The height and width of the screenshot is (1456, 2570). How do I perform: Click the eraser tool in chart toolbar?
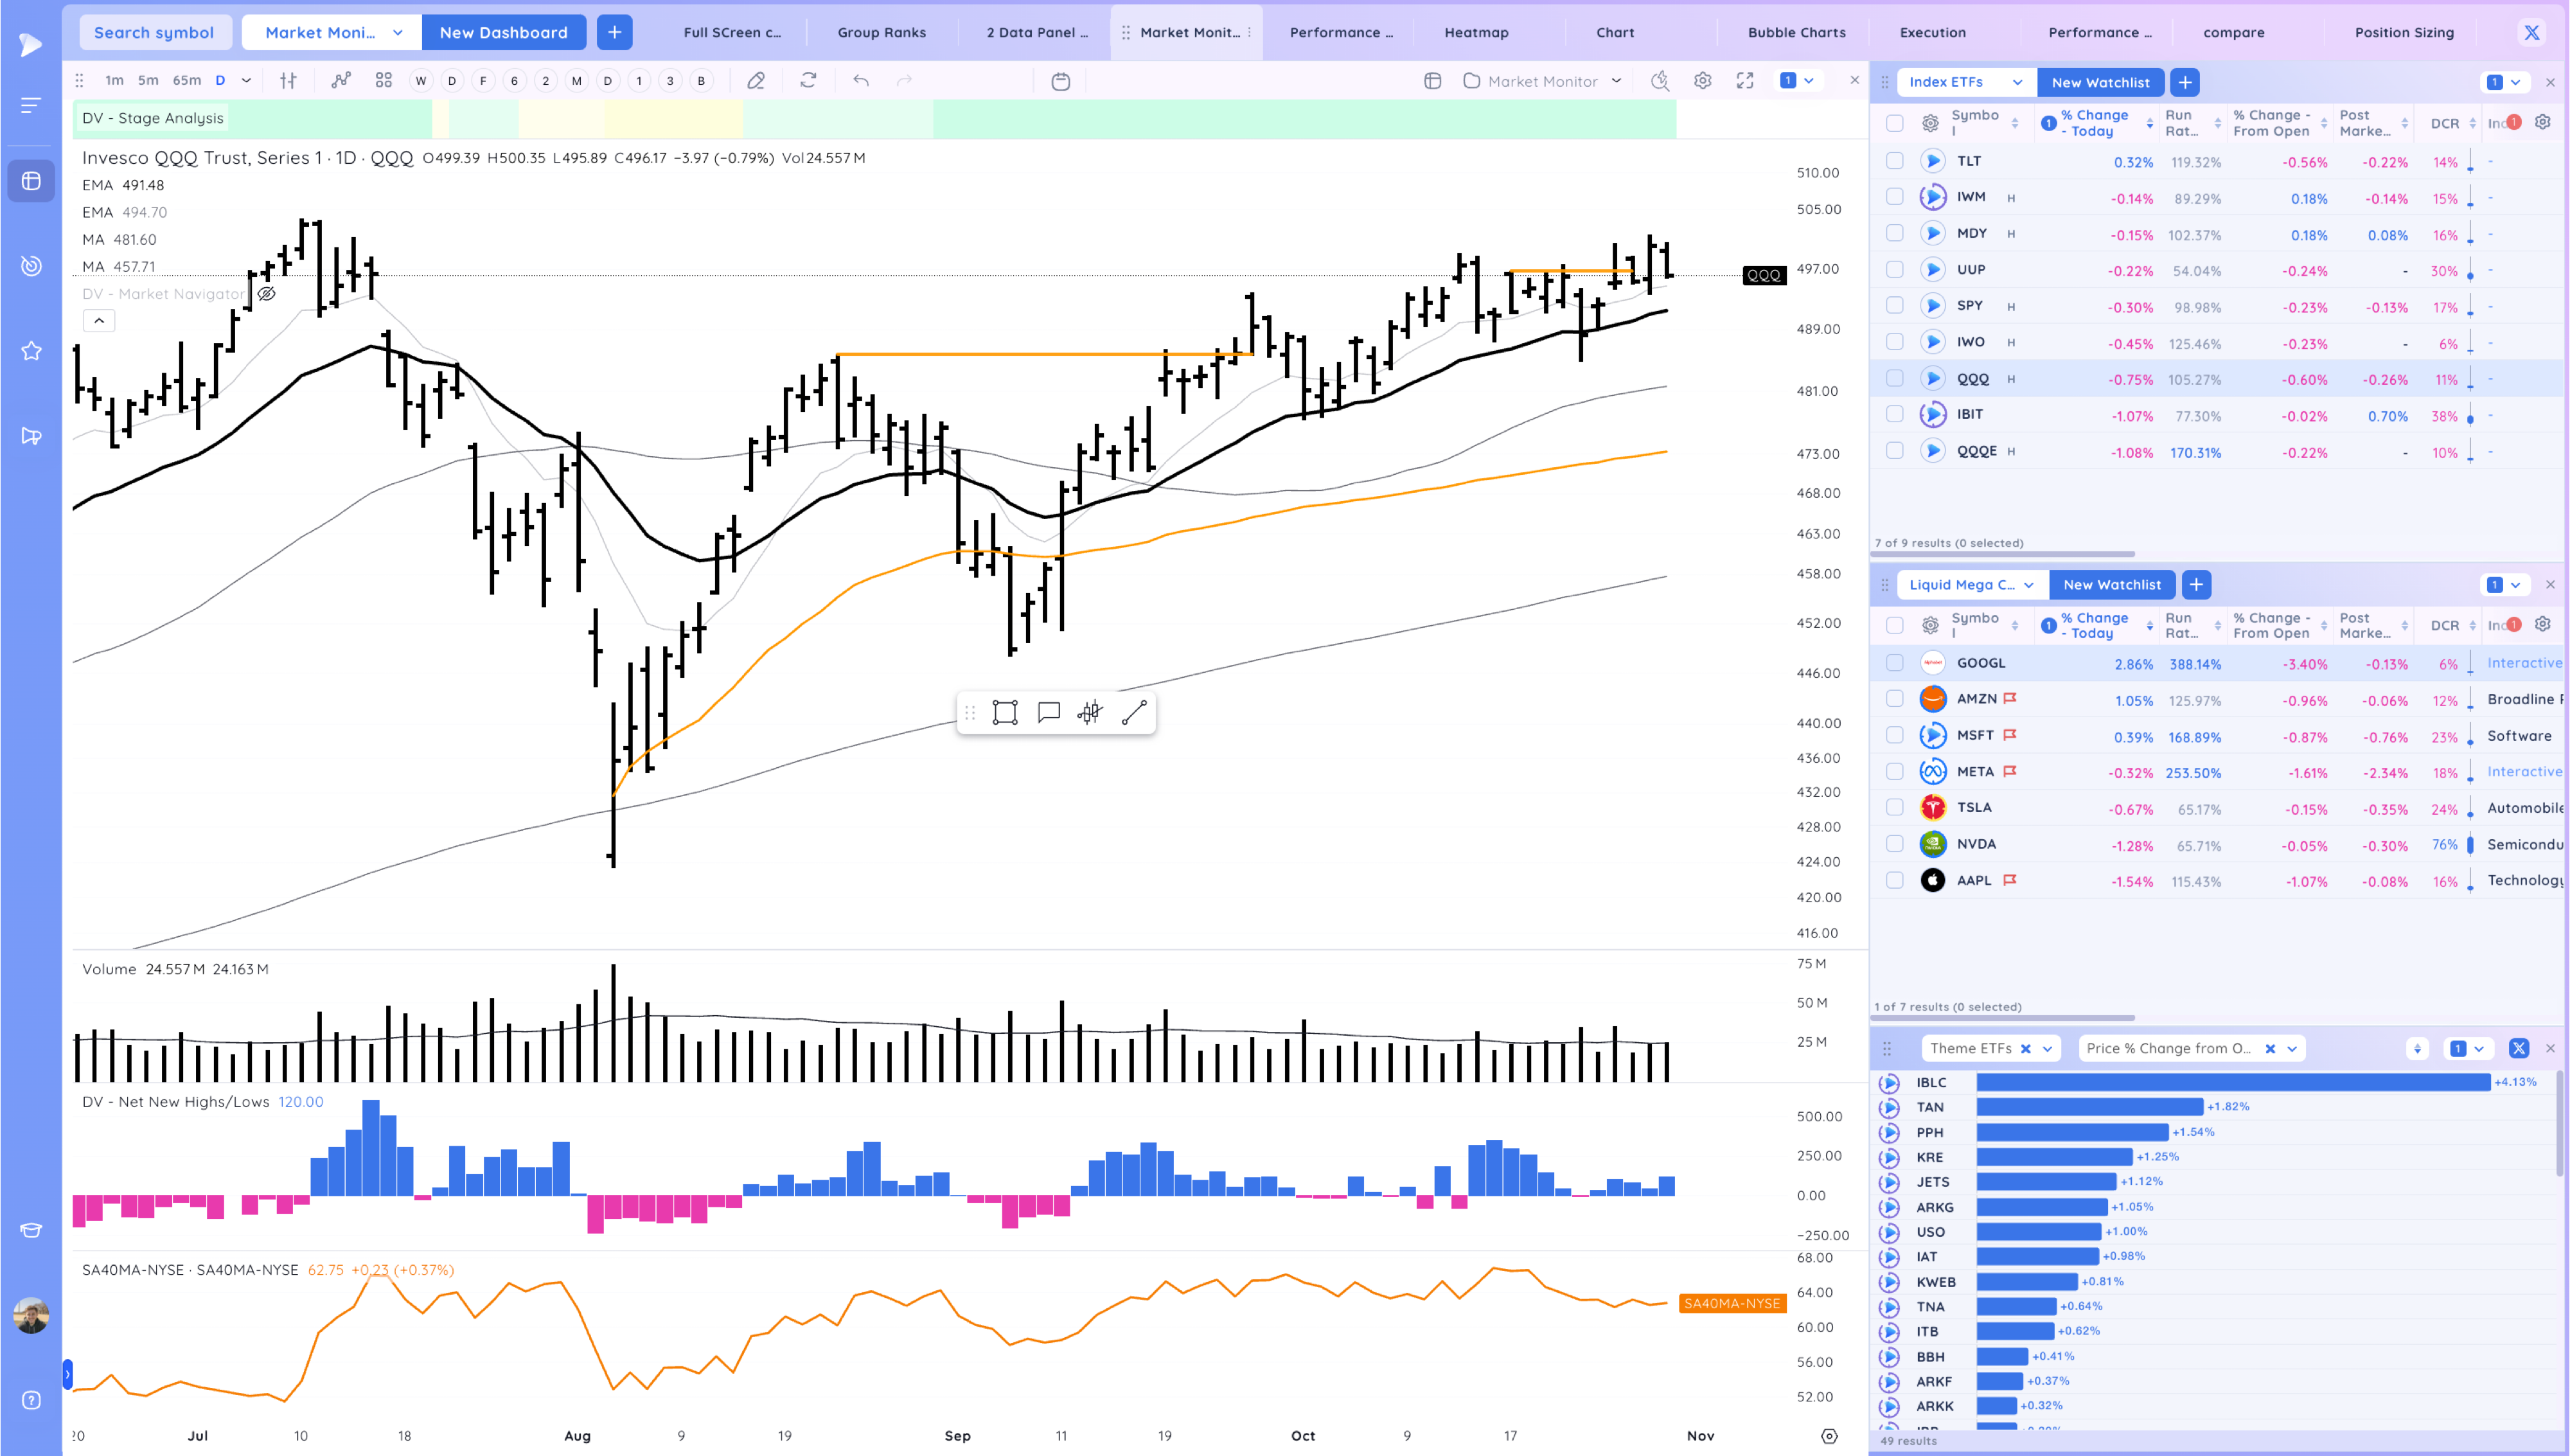[756, 81]
